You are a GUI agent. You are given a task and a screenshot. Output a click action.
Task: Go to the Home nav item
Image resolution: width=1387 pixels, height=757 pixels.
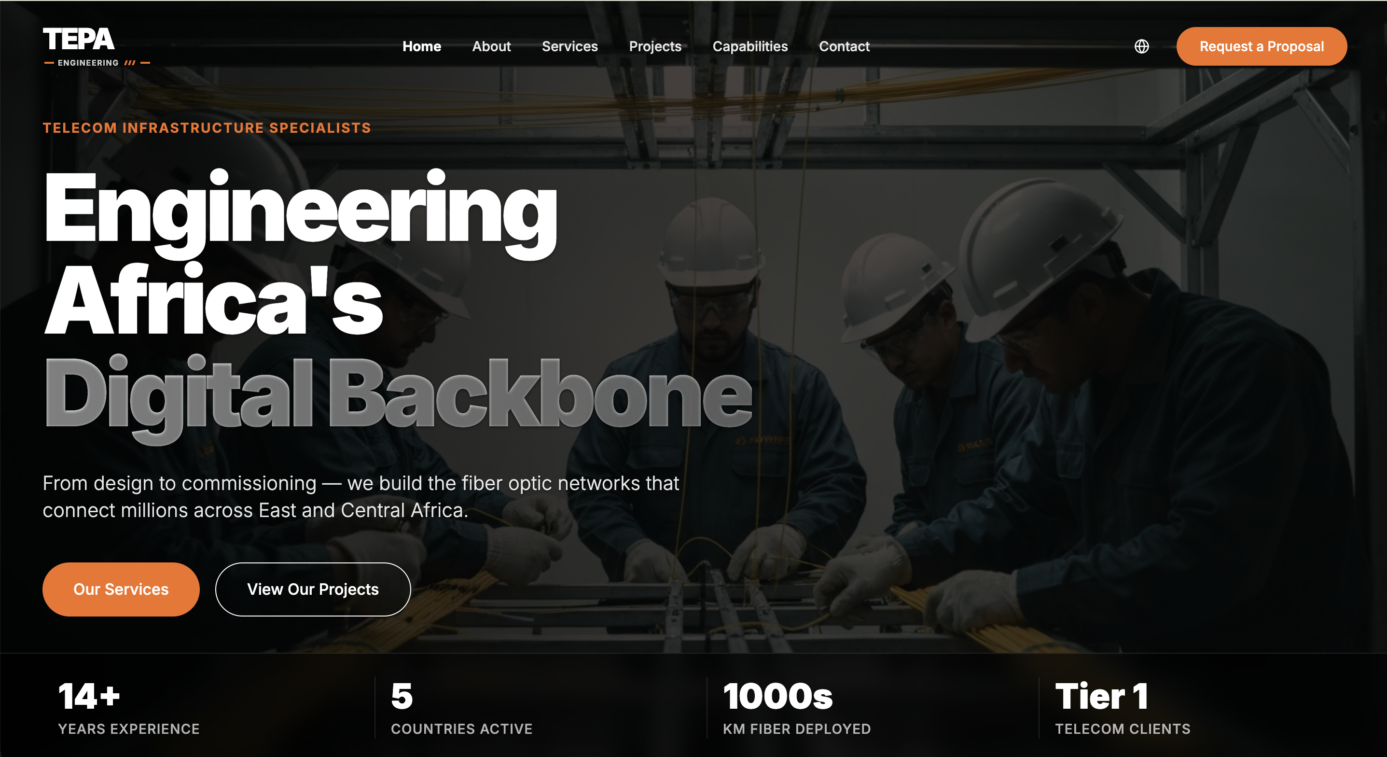[422, 46]
